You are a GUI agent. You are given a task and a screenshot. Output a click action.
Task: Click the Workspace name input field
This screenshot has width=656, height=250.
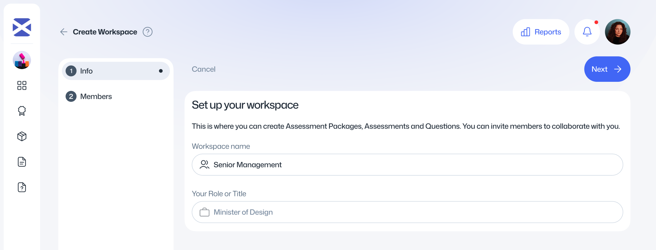pos(407,165)
